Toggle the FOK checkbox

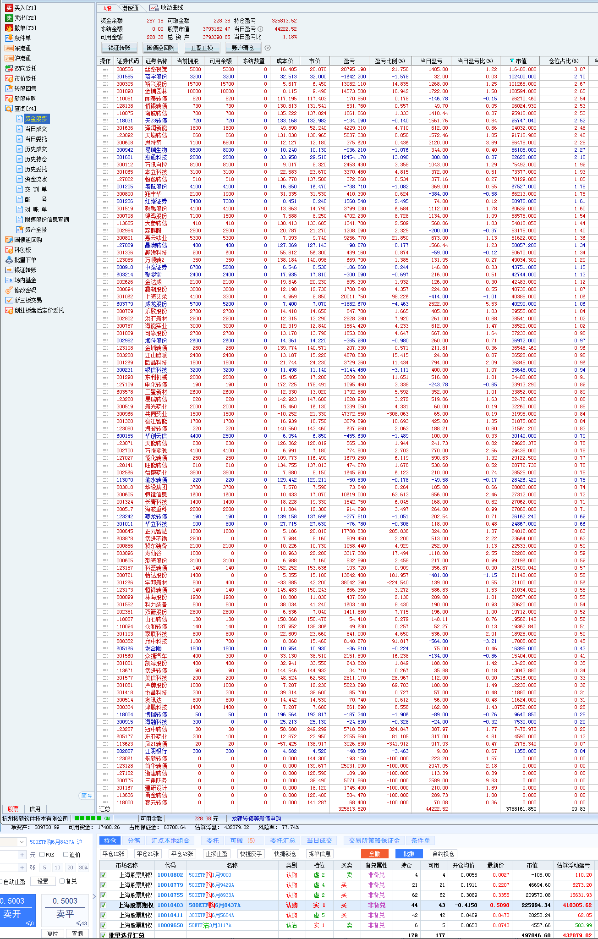coord(42,855)
